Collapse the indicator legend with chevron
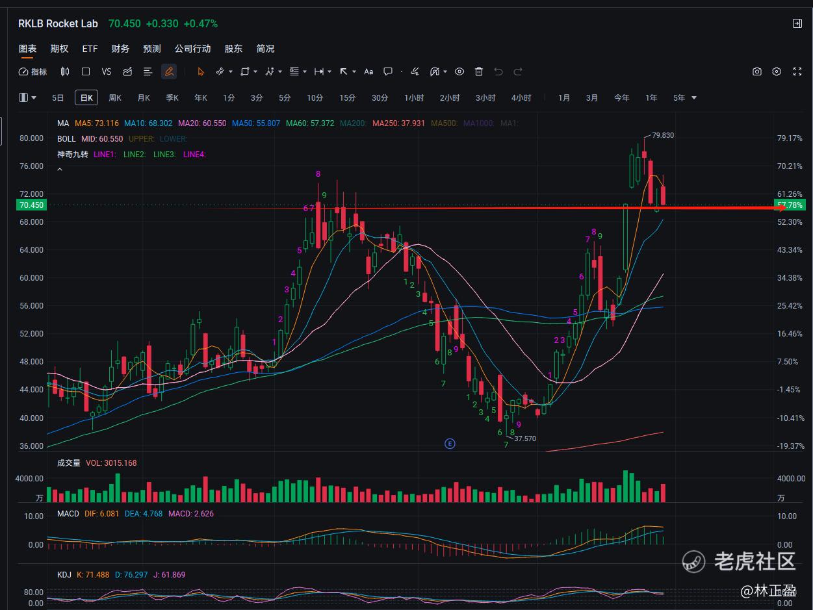This screenshot has width=813, height=610. coord(60,170)
